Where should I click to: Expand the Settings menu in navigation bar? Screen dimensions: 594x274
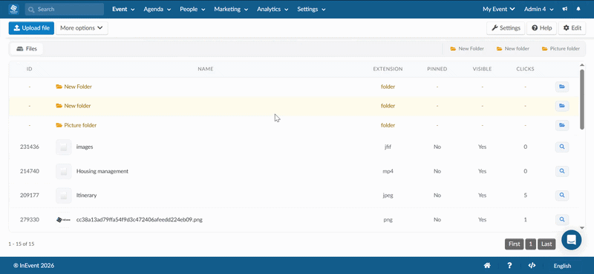[x=311, y=9]
